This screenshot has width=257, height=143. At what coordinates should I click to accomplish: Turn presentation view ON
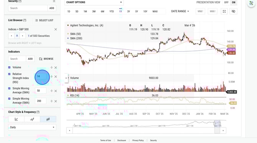[x=234, y=2]
